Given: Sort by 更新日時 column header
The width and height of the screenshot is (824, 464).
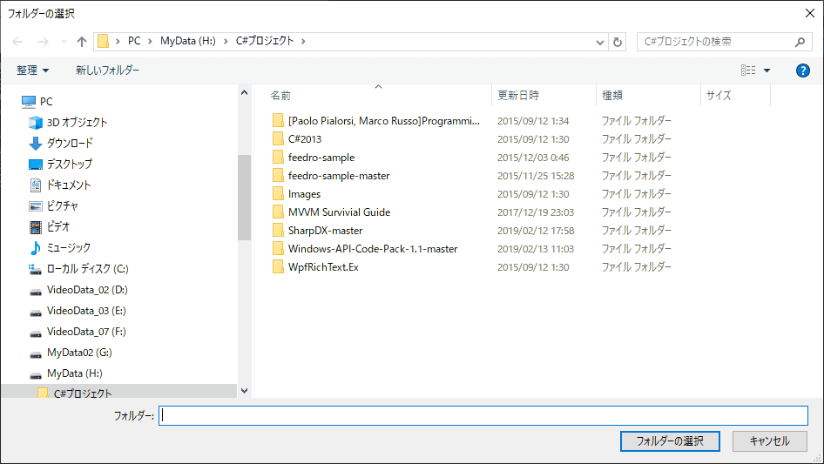Looking at the screenshot, I should pyautogui.click(x=518, y=95).
